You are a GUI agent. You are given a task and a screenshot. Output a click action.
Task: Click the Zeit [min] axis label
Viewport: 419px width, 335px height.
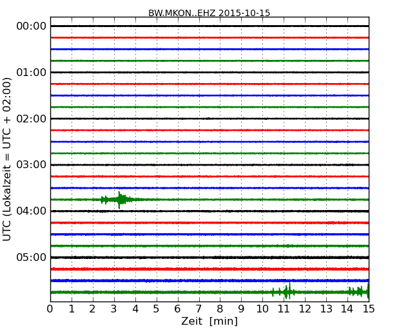pos(209,321)
